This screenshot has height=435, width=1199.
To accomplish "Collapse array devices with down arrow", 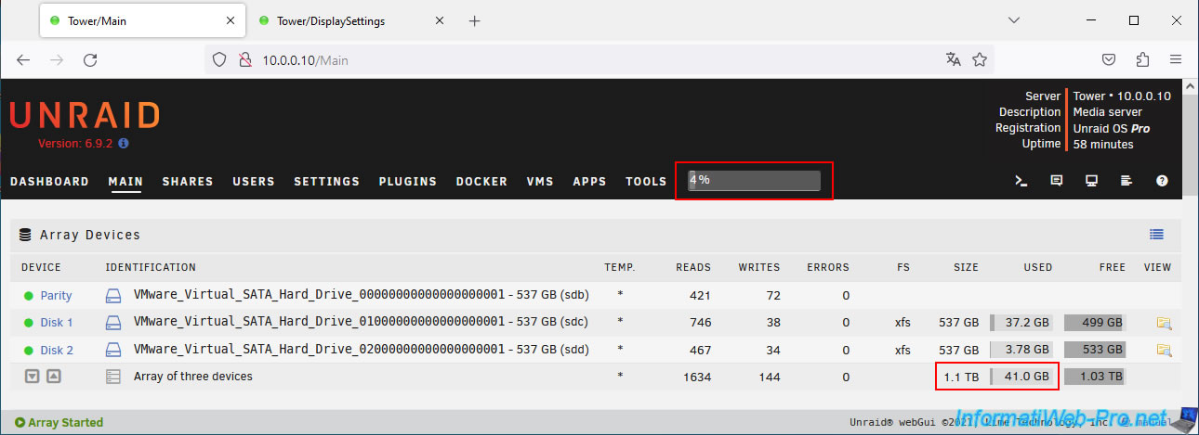I will pyautogui.click(x=32, y=377).
